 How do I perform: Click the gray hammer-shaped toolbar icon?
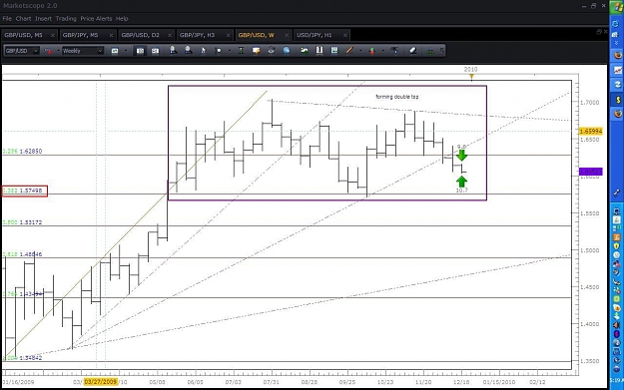click(x=394, y=51)
